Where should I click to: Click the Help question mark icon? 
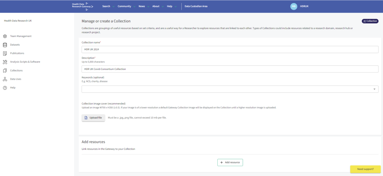point(5,88)
